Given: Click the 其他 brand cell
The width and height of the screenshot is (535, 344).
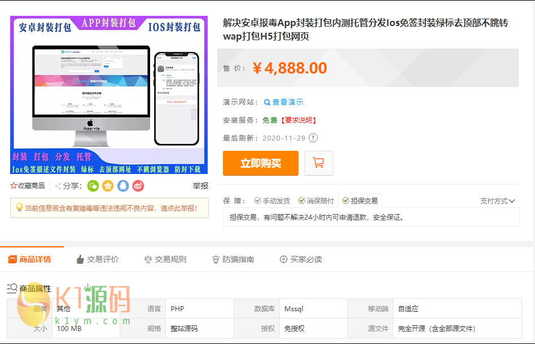Looking at the screenshot, I should [x=86, y=309].
